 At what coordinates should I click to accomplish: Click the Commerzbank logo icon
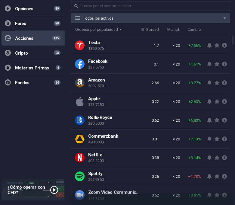pyautogui.click(x=80, y=139)
